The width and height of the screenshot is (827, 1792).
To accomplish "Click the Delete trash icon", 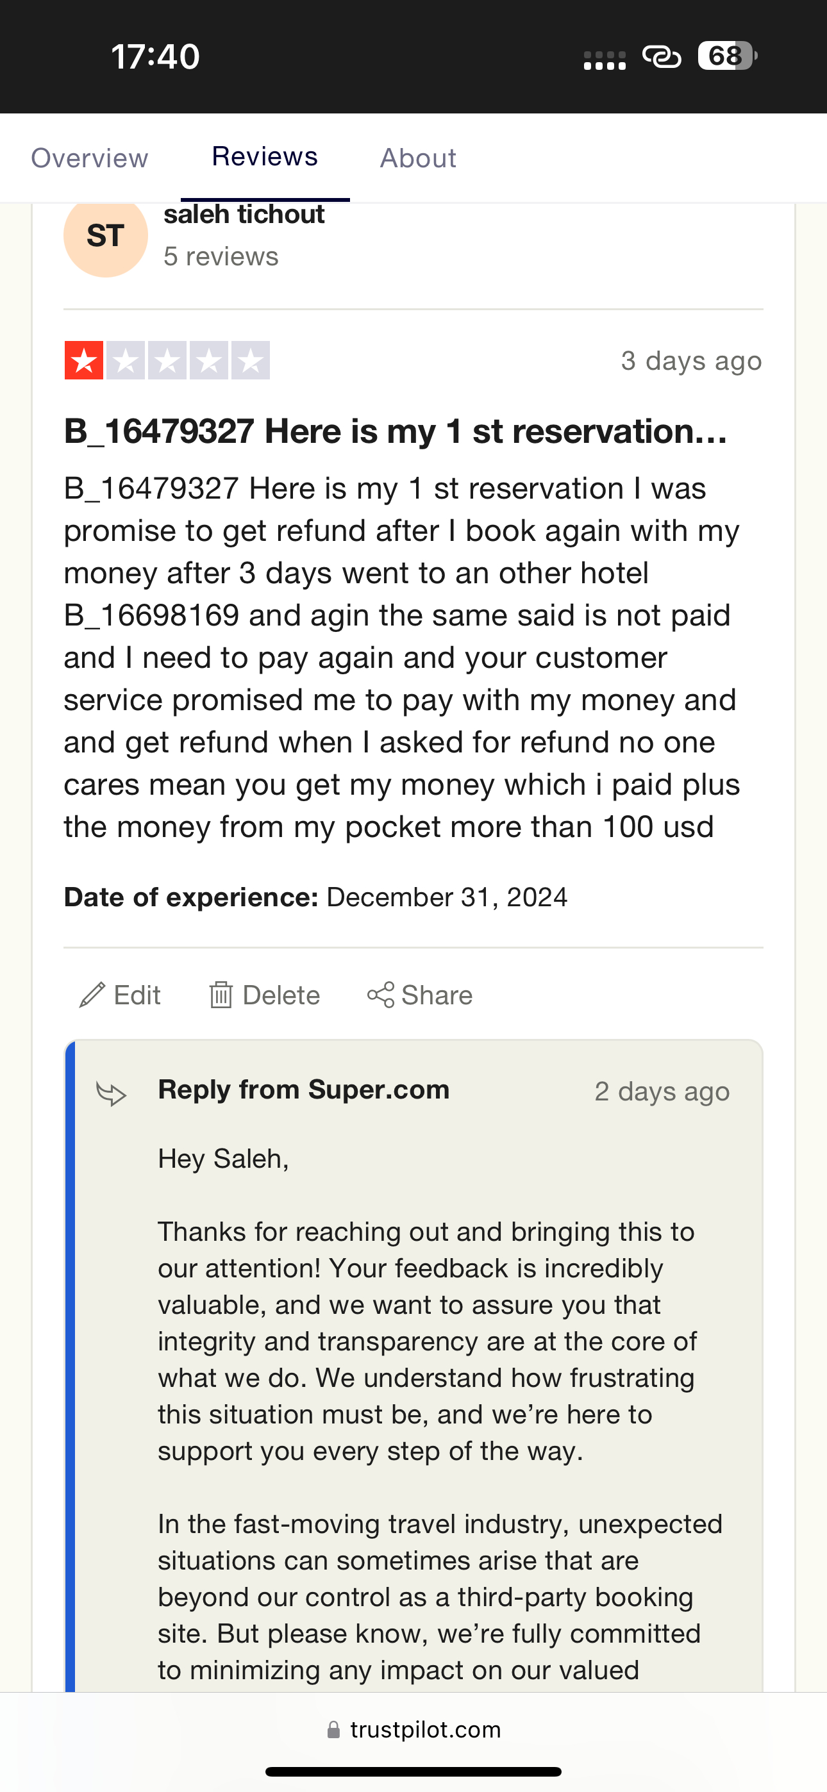I will (221, 995).
